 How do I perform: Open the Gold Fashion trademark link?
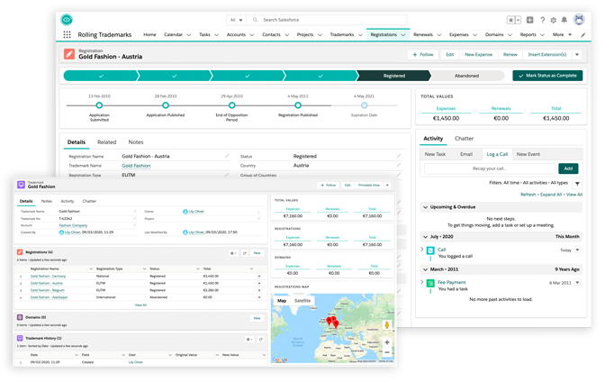click(x=136, y=166)
